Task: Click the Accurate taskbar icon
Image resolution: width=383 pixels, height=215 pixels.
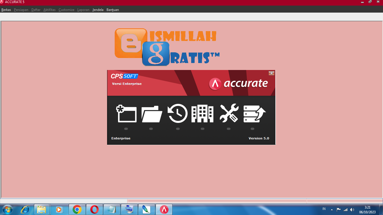Action: 164,209
